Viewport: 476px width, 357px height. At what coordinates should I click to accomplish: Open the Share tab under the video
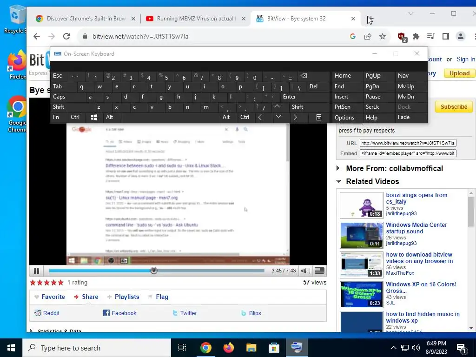coord(86,297)
